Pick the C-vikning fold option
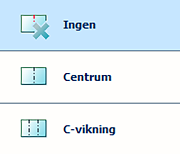The image size is (180, 154). [90, 129]
